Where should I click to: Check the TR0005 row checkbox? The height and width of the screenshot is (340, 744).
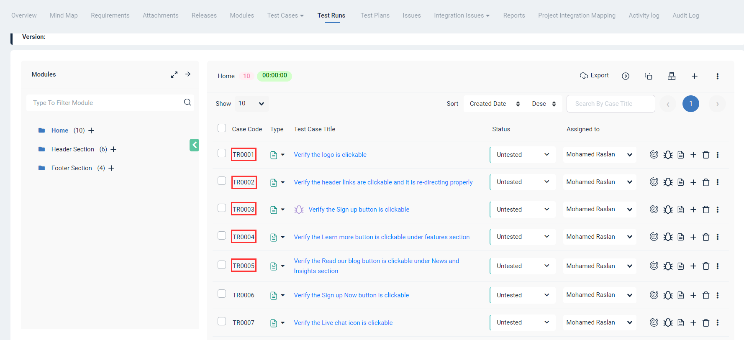tap(222, 265)
